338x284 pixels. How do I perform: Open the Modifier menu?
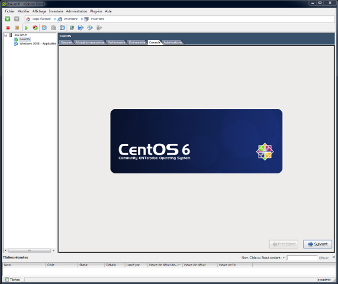click(x=24, y=11)
